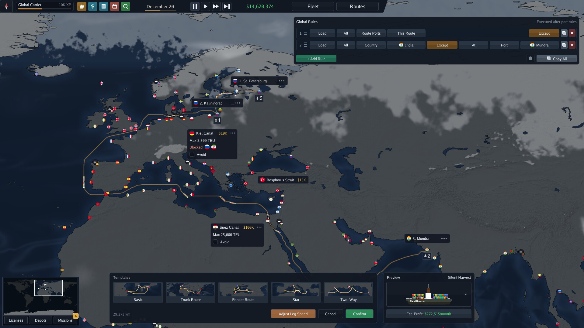Play at normal speed

(205, 6)
